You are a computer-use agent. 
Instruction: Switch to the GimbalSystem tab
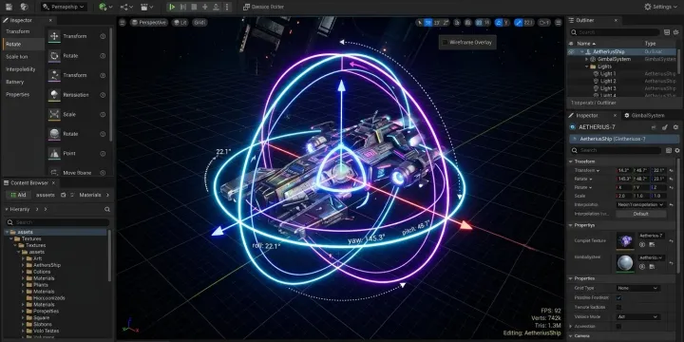[x=644, y=116]
